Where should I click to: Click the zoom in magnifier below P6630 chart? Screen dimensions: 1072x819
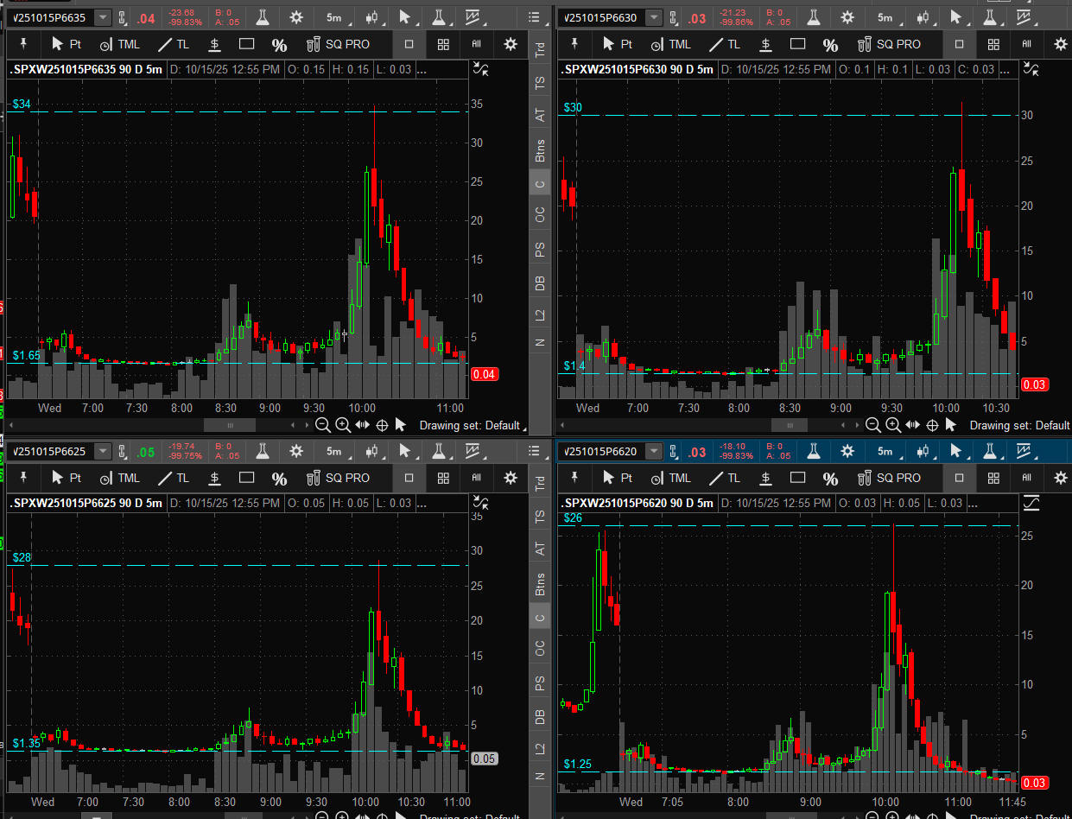tap(893, 425)
